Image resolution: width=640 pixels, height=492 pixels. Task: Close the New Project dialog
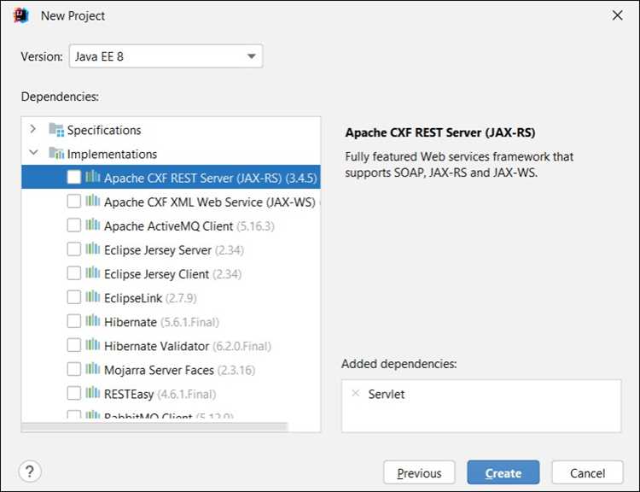(x=617, y=15)
